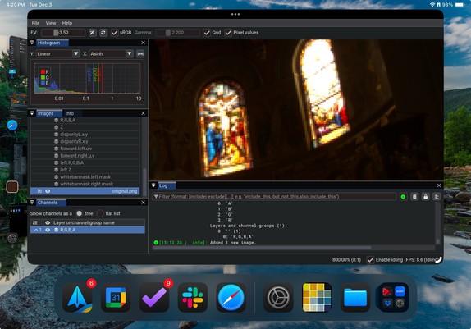Toggle the sRGB checkbox
This screenshot has width=471, height=329.
point(114,33)
